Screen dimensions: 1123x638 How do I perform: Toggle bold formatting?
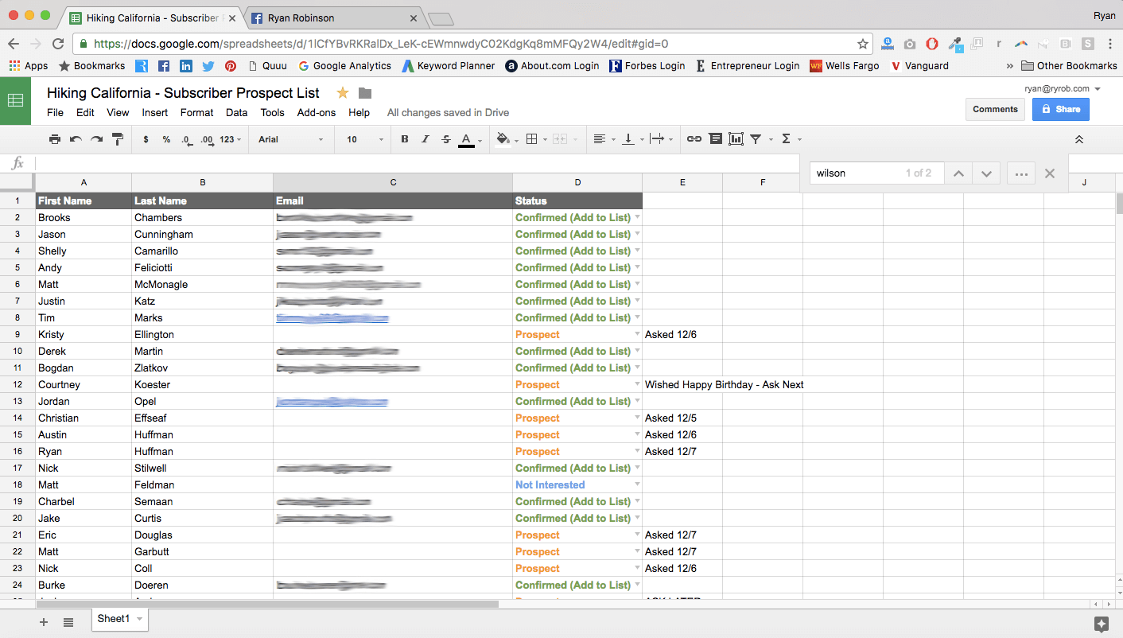click(x=405, y=138)
